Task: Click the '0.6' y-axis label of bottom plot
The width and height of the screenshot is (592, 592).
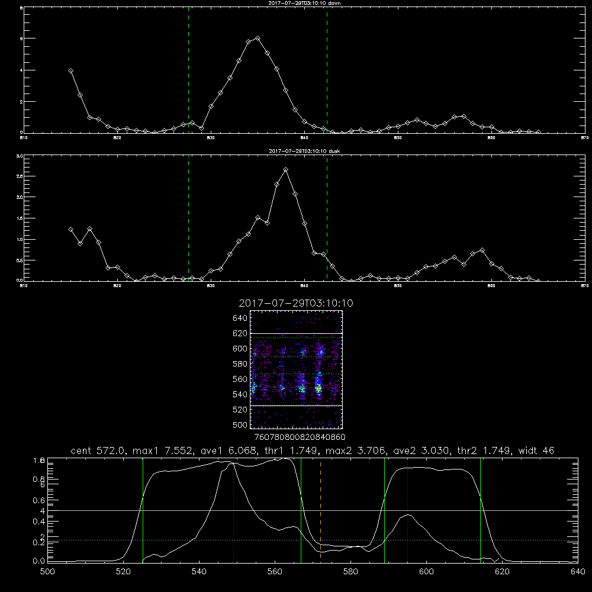Action: click(39, 500)
